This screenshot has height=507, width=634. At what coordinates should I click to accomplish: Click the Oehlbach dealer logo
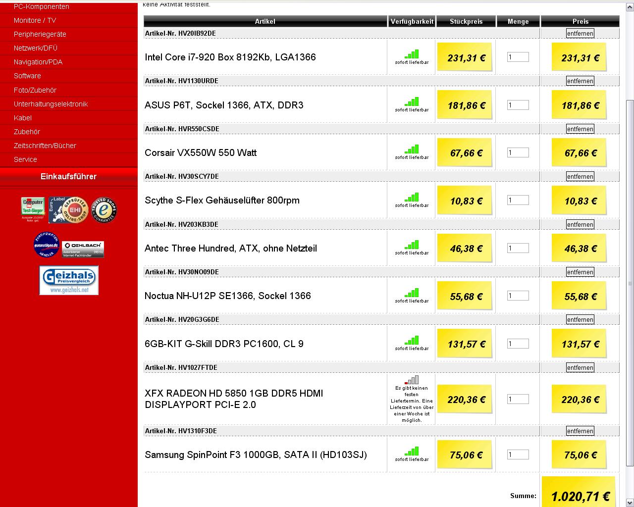pyautogui.click(x=83, y=249)
